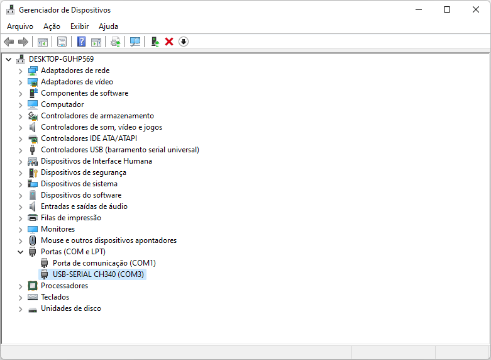Viewport: 491px width, 360px height.
Task: Expand Adaptadores de vídeo chevron
Action: coord(20,82)
